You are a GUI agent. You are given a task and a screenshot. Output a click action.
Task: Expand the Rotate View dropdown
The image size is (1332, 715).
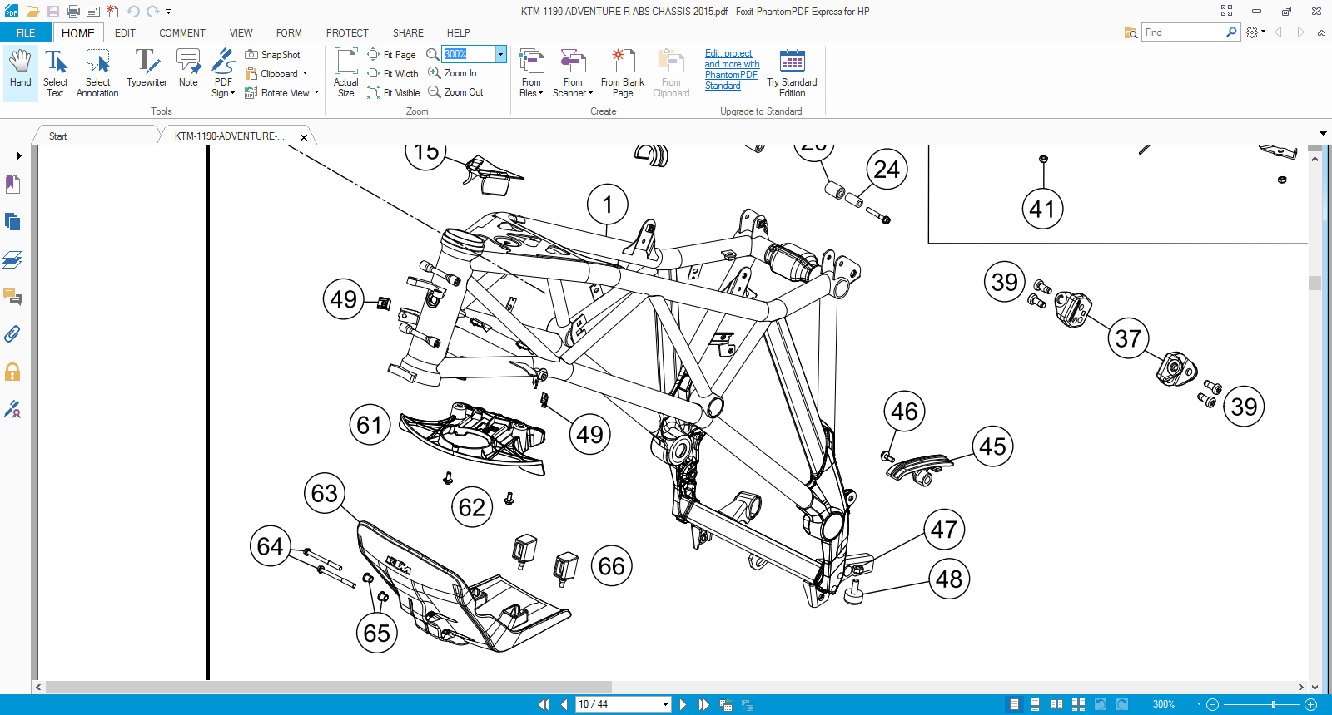point(316,93)
